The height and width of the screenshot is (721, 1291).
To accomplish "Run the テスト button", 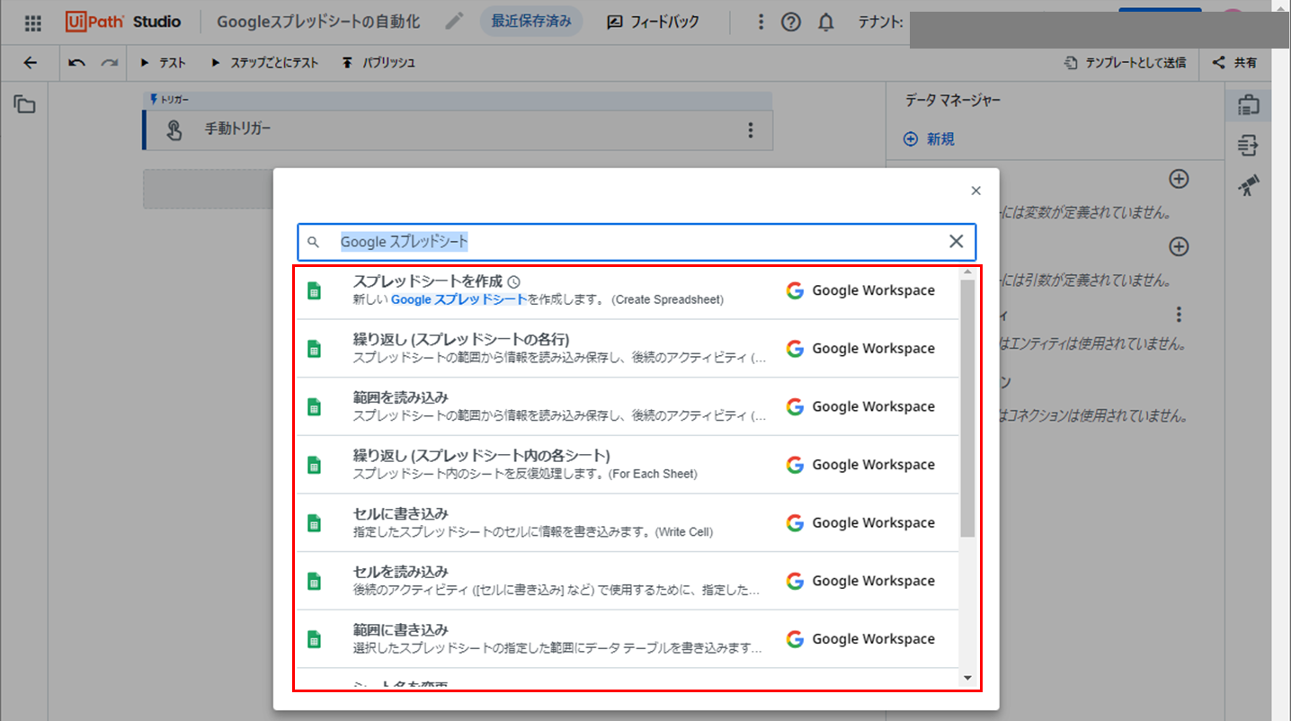I will (x=164, y=63).
